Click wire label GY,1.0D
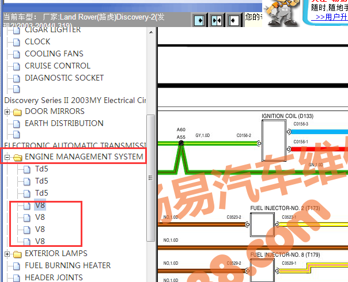348x282 pixels. (203, 135)
